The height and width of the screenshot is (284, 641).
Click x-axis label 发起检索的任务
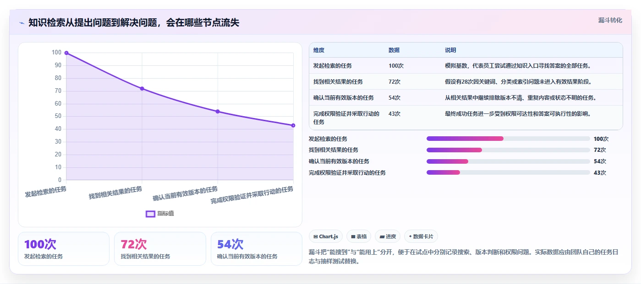click(x=46, y=192)
